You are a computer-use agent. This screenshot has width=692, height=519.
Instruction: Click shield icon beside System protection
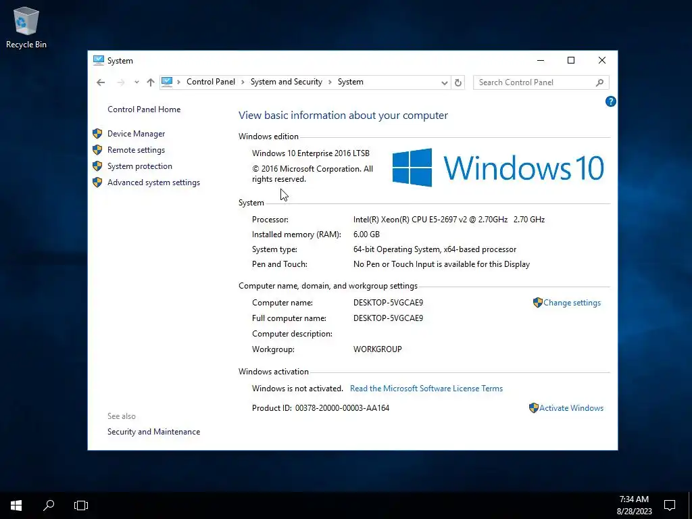[97, 166]
